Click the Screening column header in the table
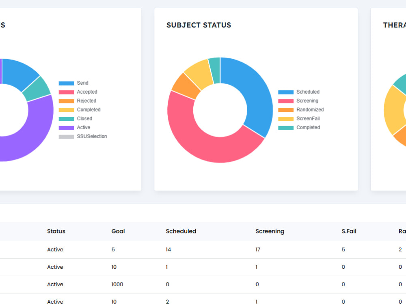 tap(270, 231)
